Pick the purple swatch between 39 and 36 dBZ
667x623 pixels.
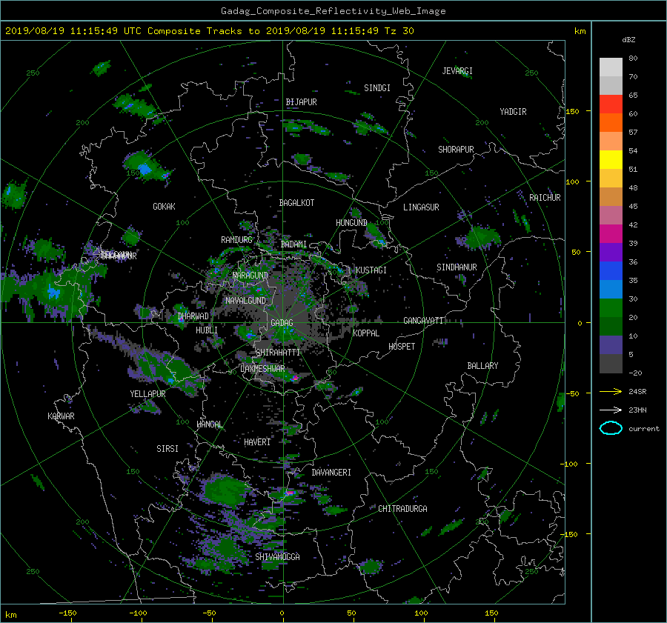611,253
